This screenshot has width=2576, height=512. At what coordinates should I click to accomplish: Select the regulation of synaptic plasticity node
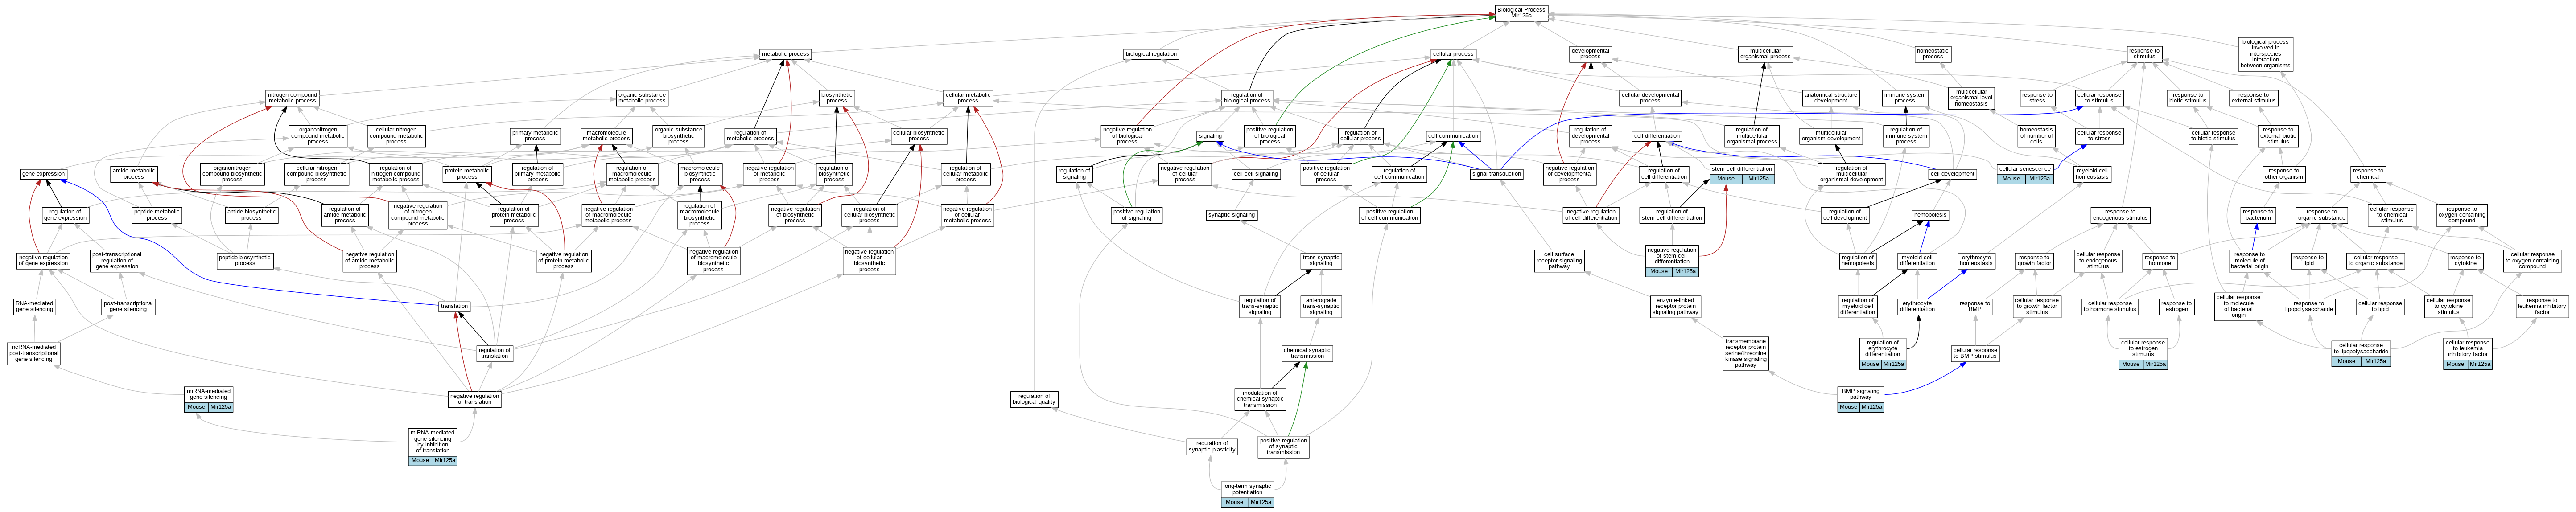(1211, 446)
